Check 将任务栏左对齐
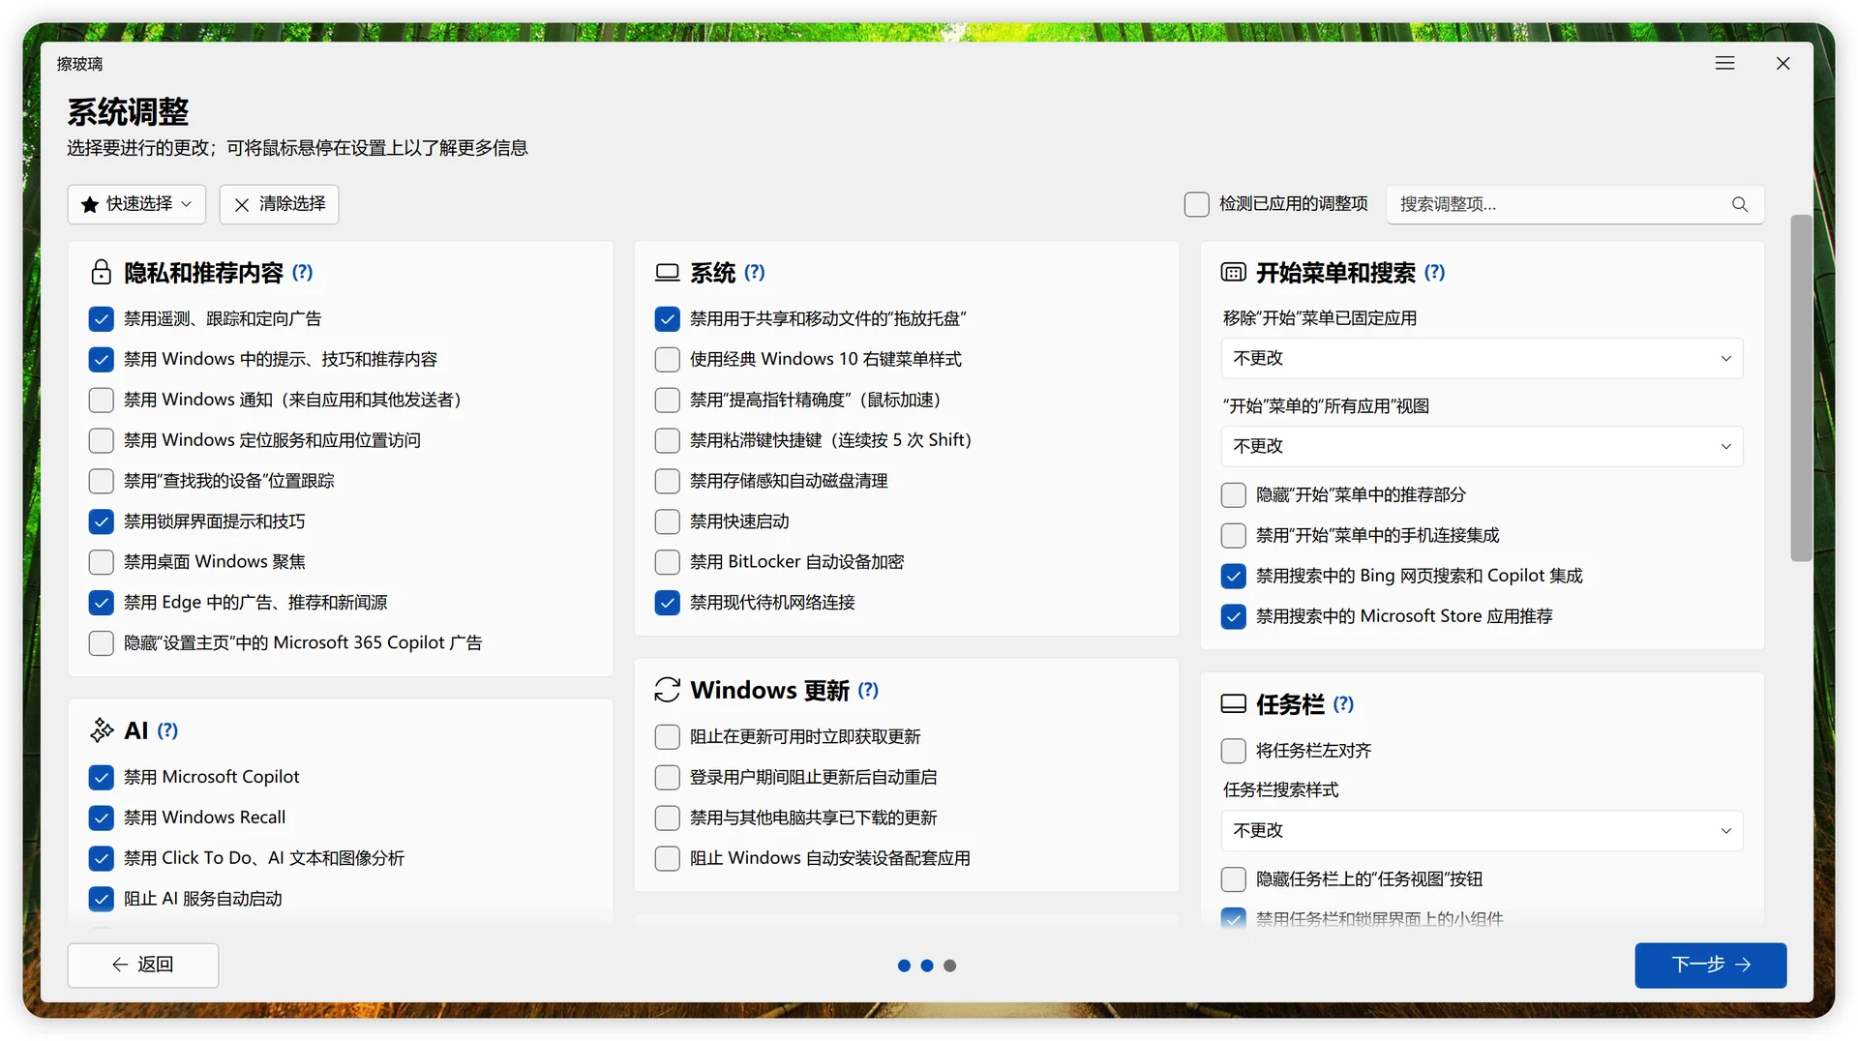1858x1041 pixels. coord(1233,750)
